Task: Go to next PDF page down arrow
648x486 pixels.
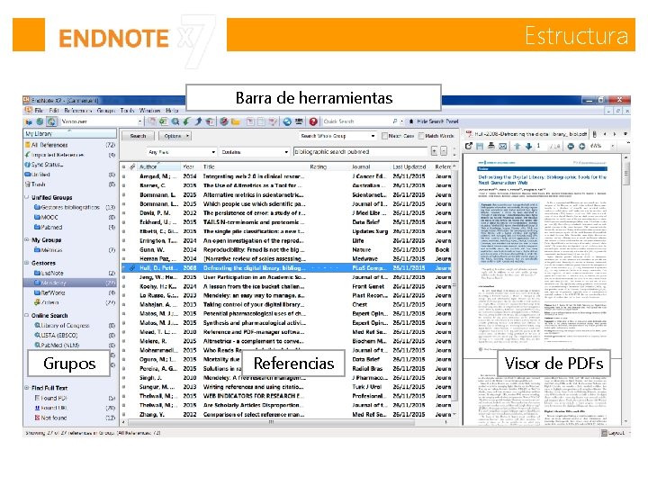Action: point(528,146)
